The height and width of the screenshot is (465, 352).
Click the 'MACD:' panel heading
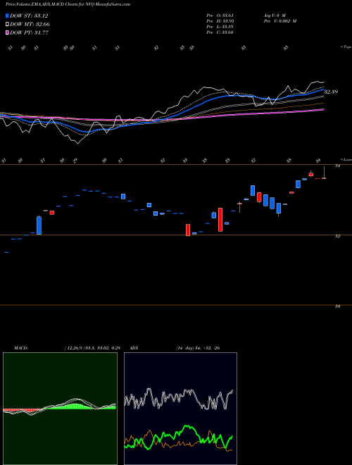click(x=21, y=348)
